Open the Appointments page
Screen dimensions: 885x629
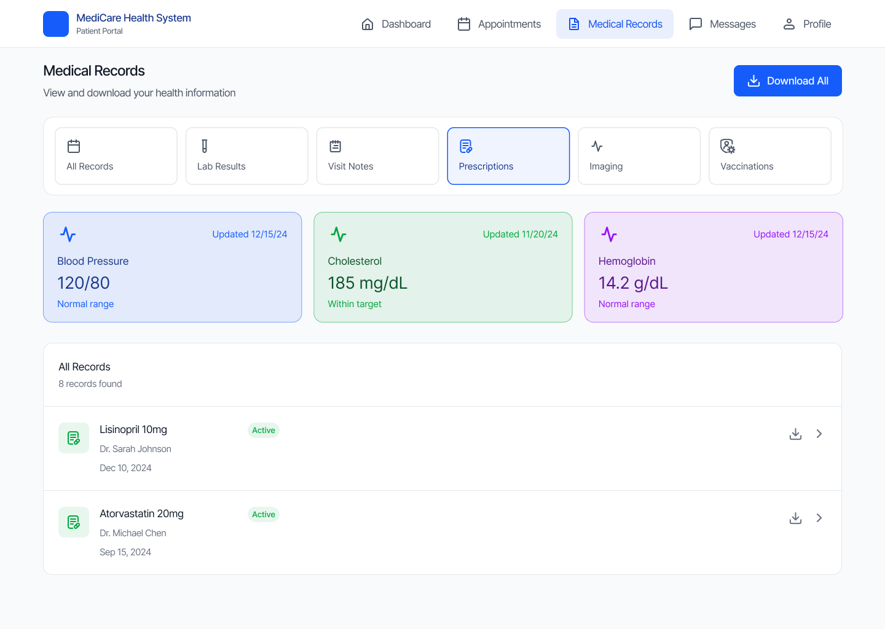(x=500, y=24)
